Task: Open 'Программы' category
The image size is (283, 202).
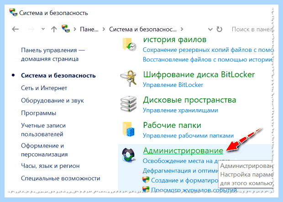Action: point(39,113)
